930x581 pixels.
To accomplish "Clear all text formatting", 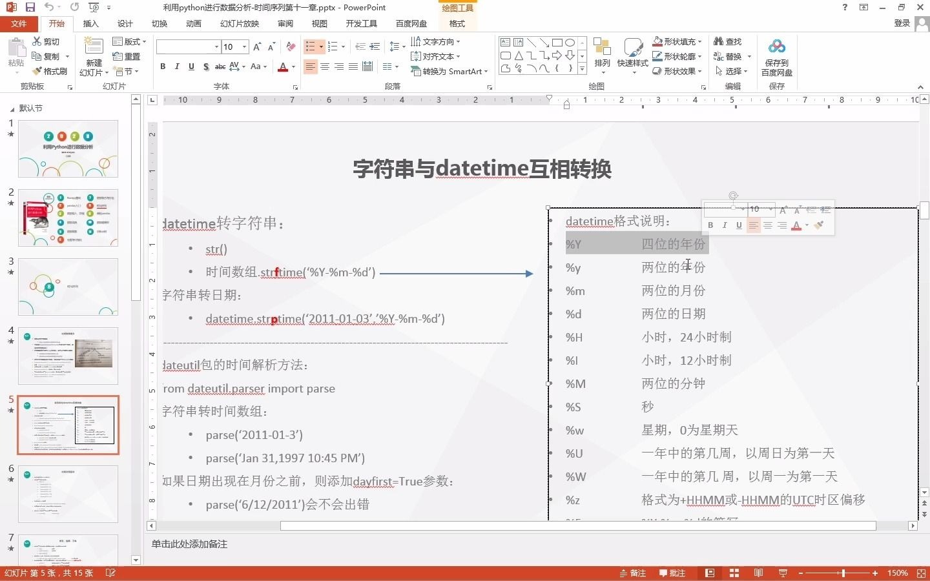I will pyautogui.click(x=291, y=47).
